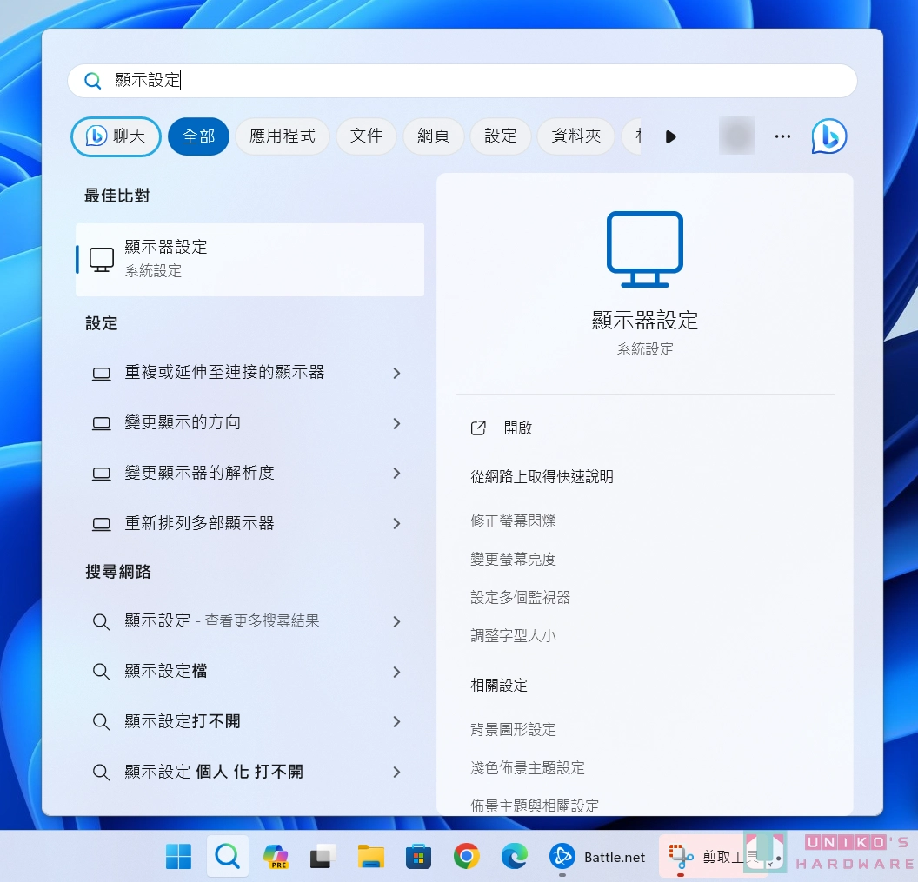Click the Windows Start button on taskbar
The width and height of the screenshot is (918, 882).
coord(178,856)
